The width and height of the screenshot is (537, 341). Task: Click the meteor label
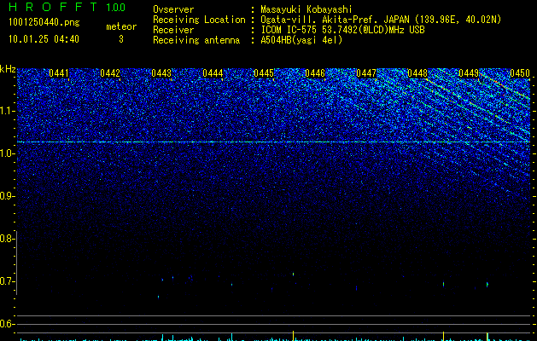click(x=121, y=26)
